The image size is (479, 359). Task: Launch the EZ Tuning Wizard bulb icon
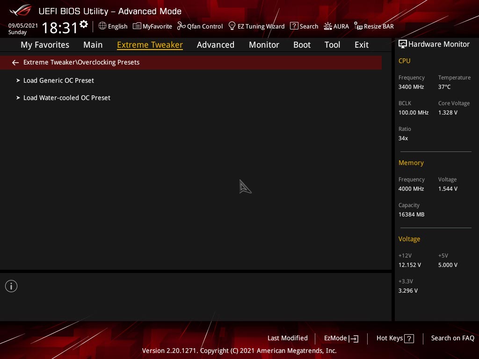[x=232, y=26]
